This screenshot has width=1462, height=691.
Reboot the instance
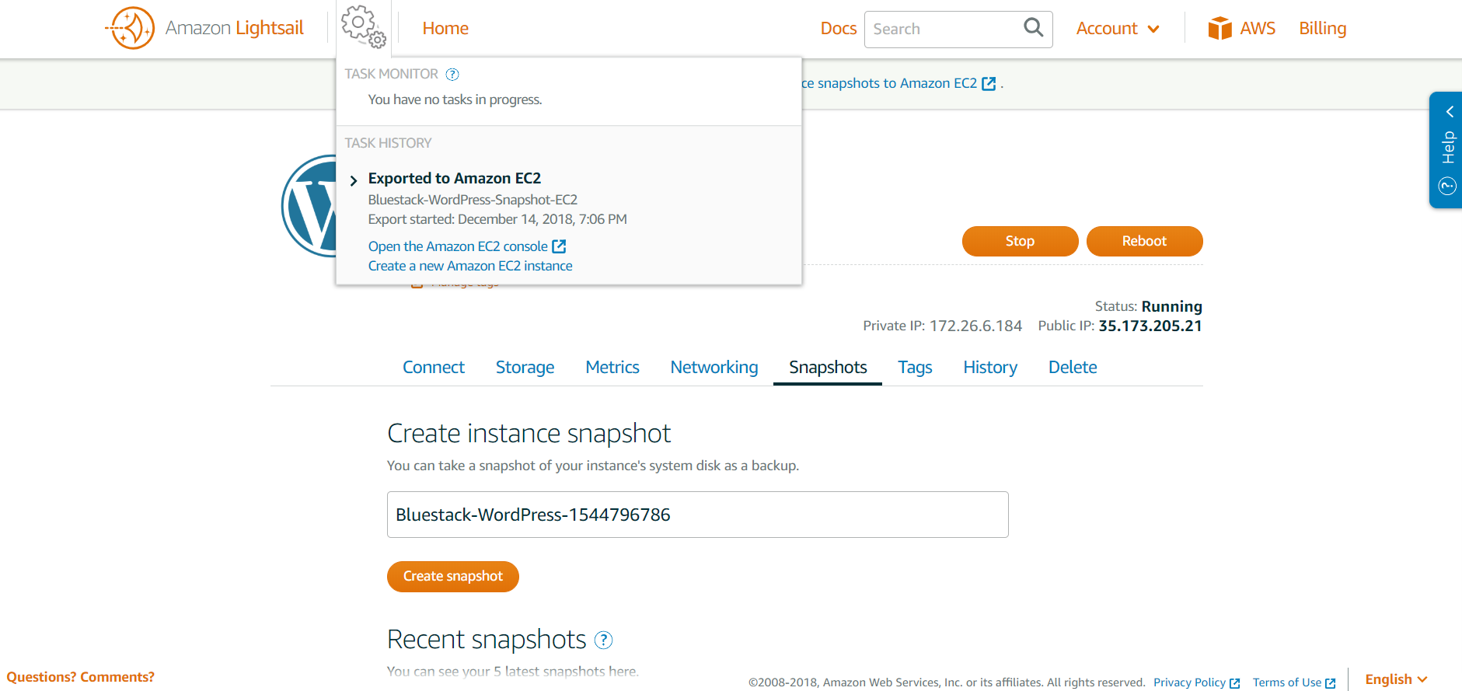pyautogui.click(x=1144, y=241)
